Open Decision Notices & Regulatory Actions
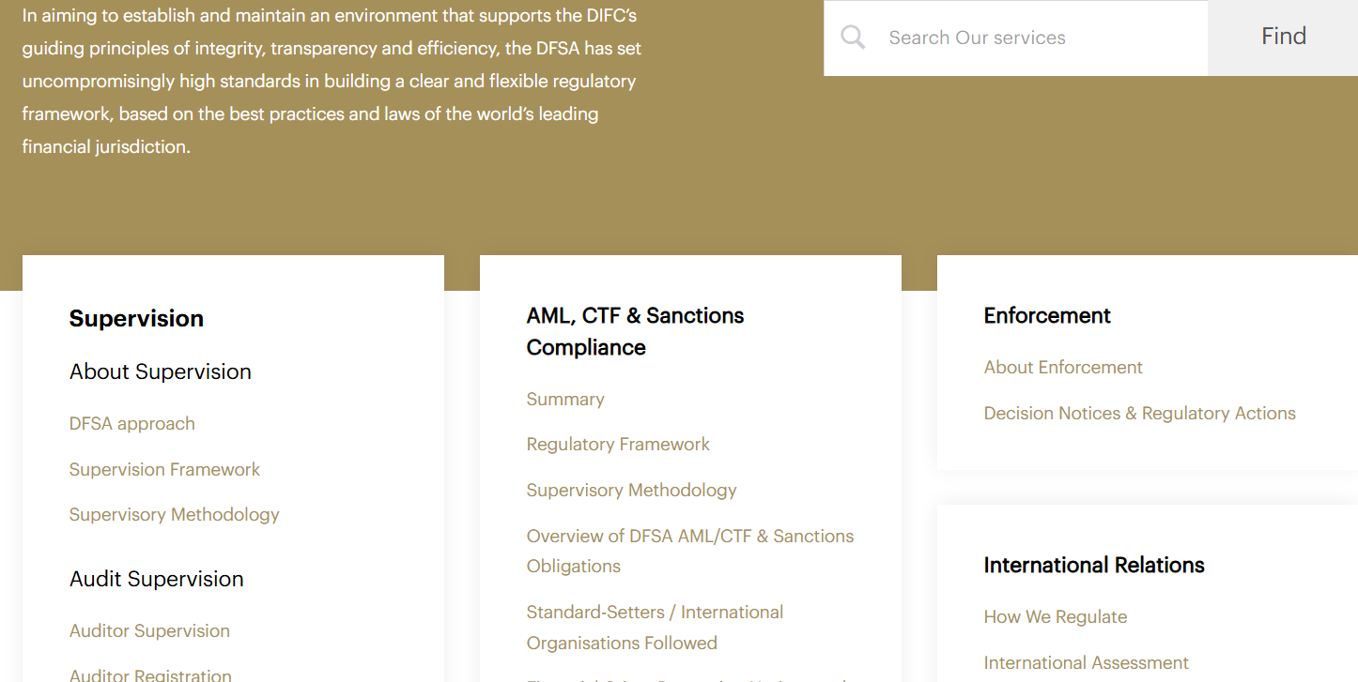Viewport: 1358px width, 682px height. pyautogui.click(x=1139, y=414)
